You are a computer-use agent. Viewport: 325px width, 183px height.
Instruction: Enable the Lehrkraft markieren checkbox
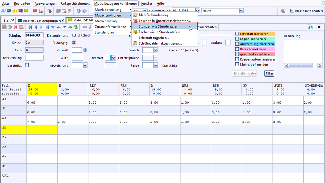pos(237,34)
